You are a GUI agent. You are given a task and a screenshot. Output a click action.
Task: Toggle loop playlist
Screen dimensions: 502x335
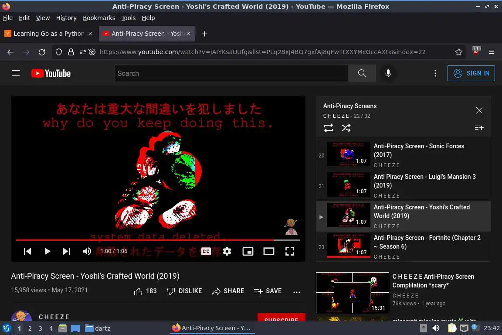tap(329, 128)
